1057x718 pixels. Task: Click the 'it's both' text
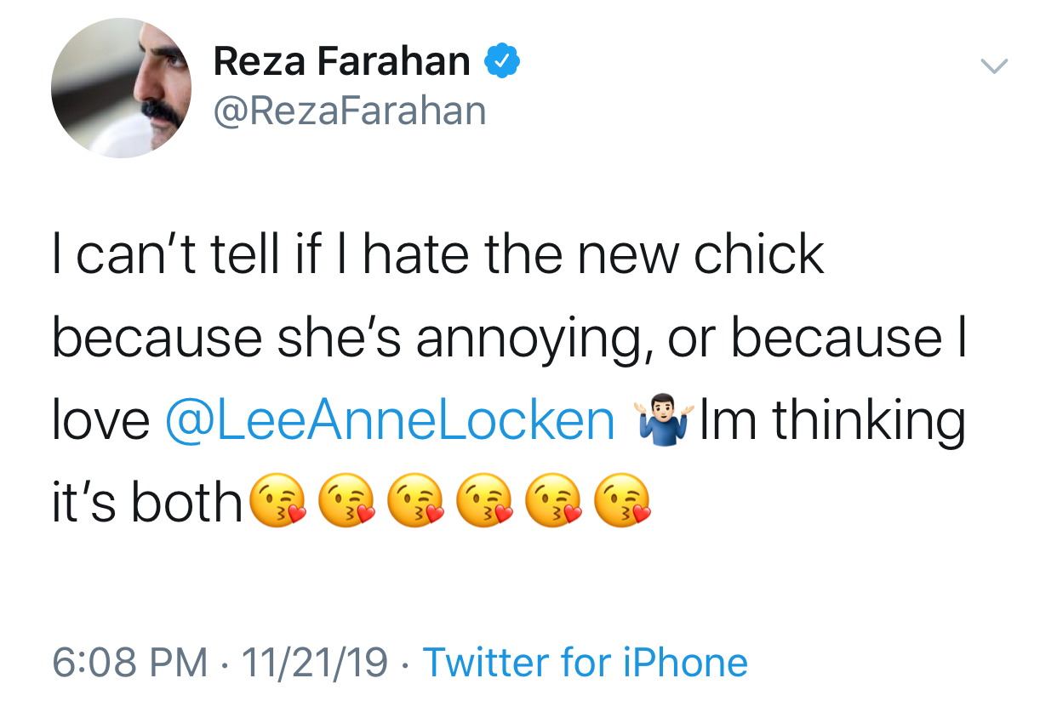(x=148, y=502)
